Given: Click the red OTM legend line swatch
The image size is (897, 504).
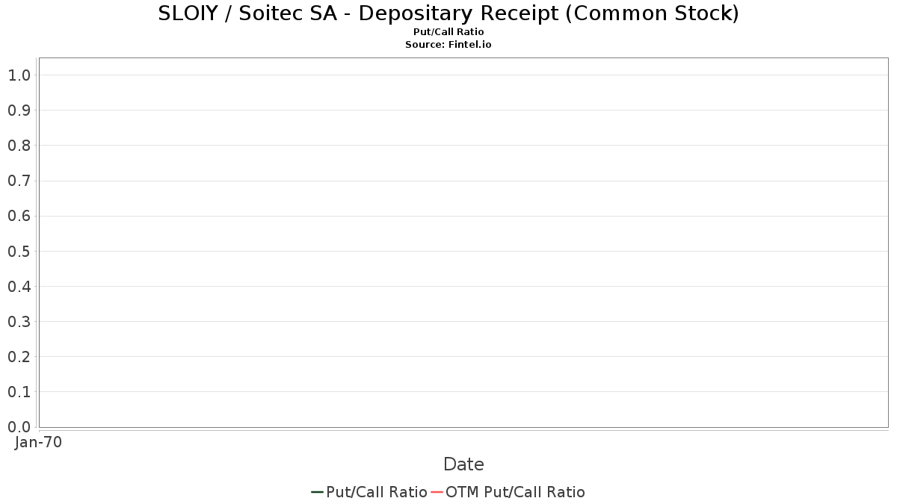Looking at the screenshot, I should [437, 492].
